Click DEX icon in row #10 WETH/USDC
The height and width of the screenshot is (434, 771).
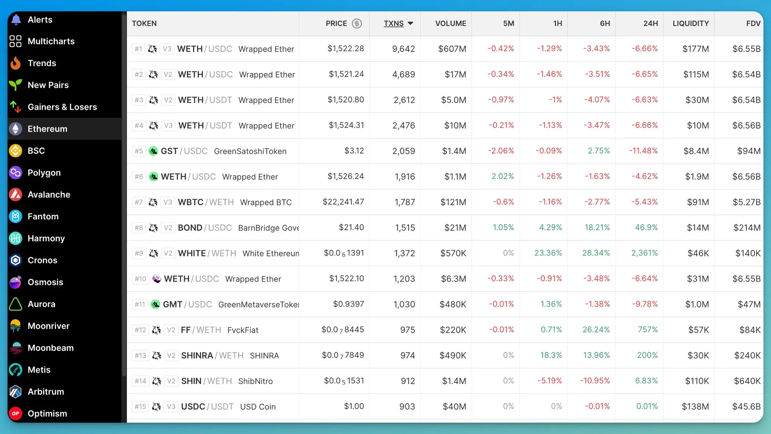[156, 279]
